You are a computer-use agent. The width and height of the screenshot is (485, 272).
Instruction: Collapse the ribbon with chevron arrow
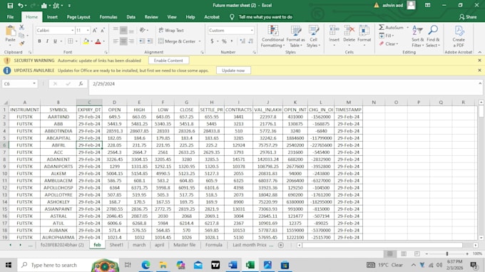(479, 52)
